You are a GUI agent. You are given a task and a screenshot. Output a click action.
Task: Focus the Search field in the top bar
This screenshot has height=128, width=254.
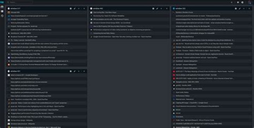pos(20,2)
